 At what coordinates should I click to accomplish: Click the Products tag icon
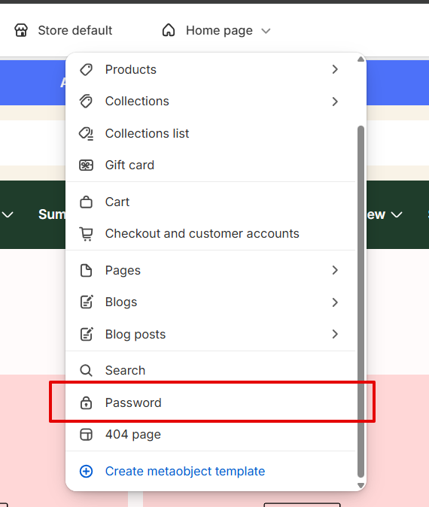86,69
